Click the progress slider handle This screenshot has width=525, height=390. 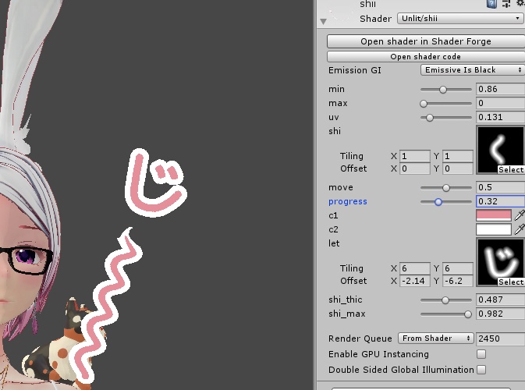tap(438, 201)
